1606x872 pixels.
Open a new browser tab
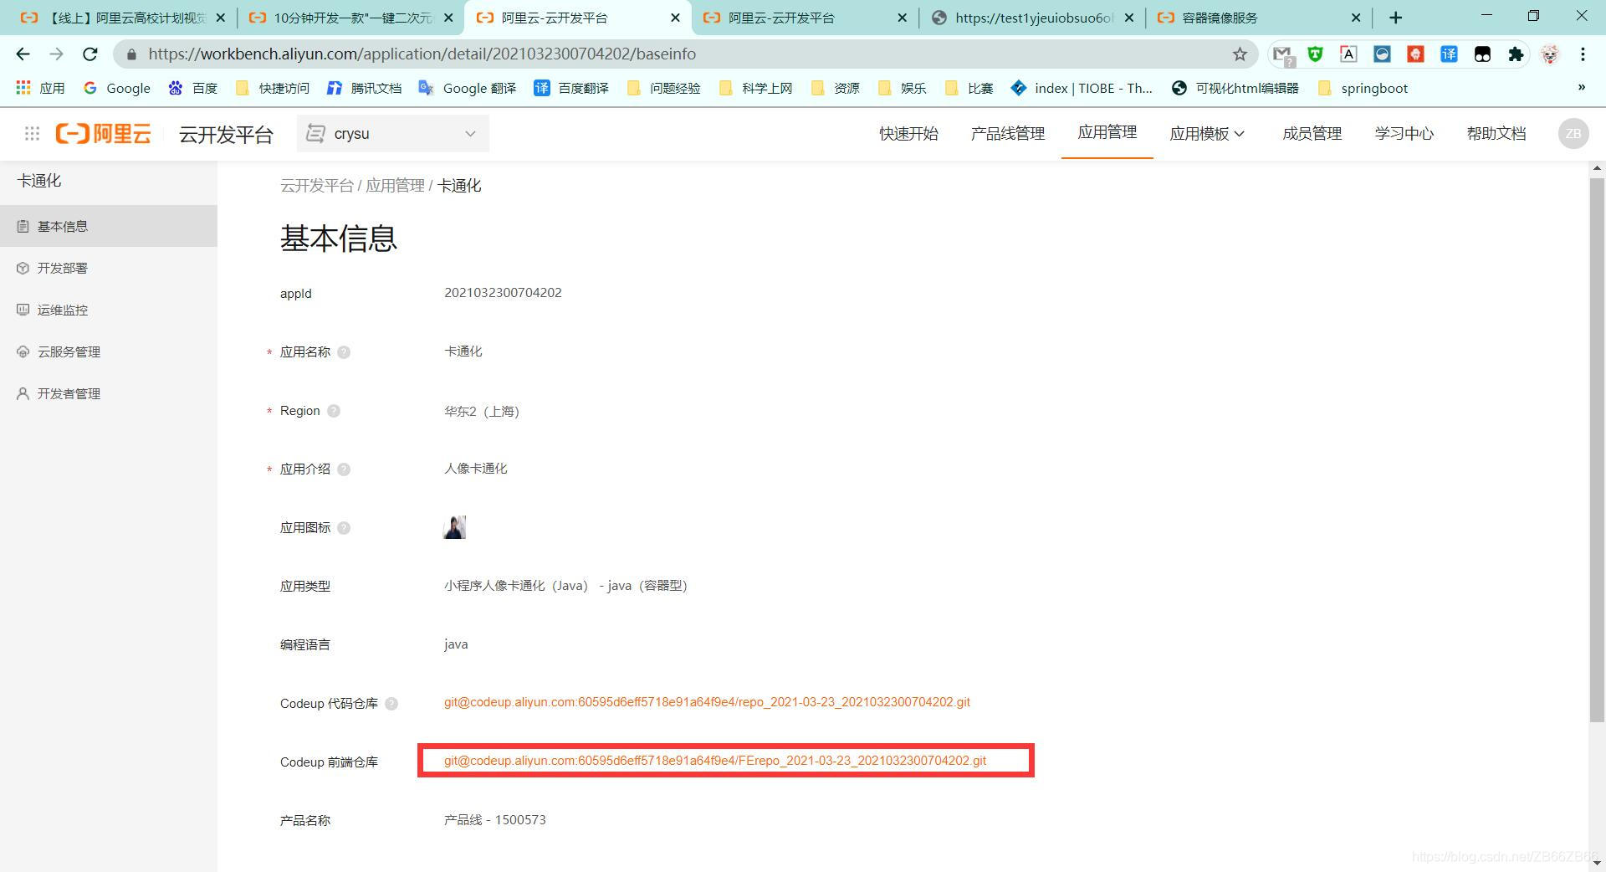1395,18
